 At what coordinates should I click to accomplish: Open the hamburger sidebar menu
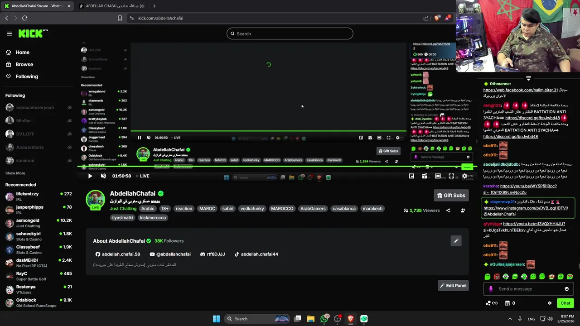tap(10, 34)
